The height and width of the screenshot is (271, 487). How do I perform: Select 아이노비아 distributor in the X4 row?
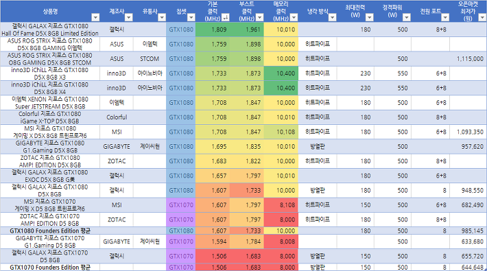coord(150,88)
